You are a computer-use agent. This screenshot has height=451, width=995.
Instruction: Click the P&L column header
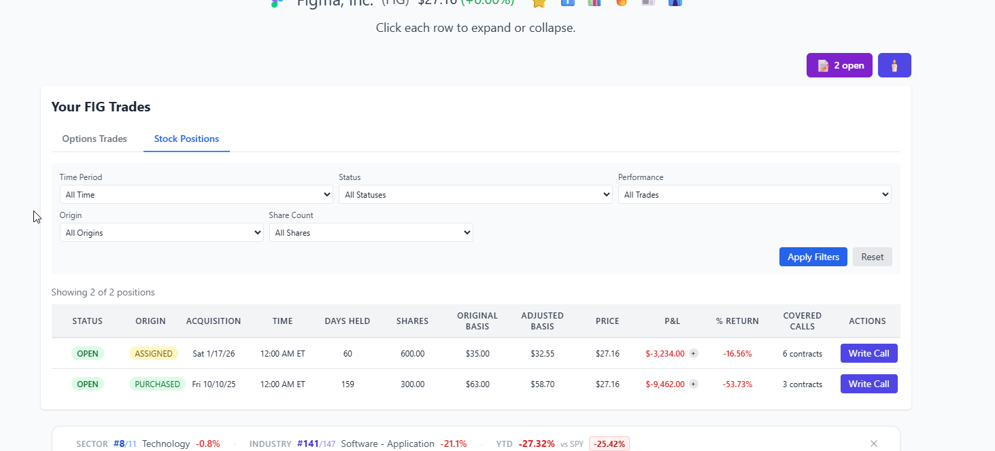coord(672,321)
